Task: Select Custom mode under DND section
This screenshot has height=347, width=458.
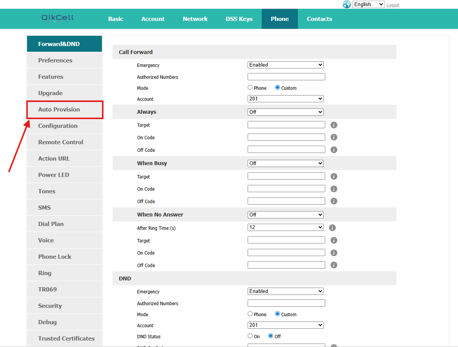Action: (278, 314)
